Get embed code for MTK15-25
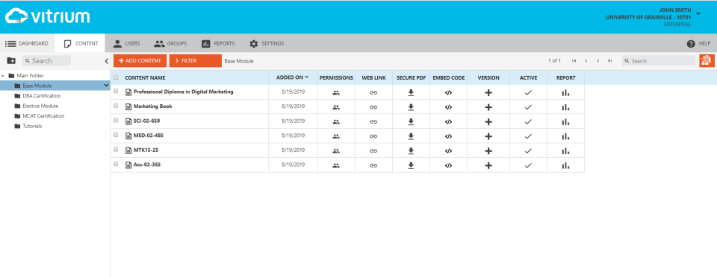This screenshot has width=717, height=277. [x=448, y=151]
